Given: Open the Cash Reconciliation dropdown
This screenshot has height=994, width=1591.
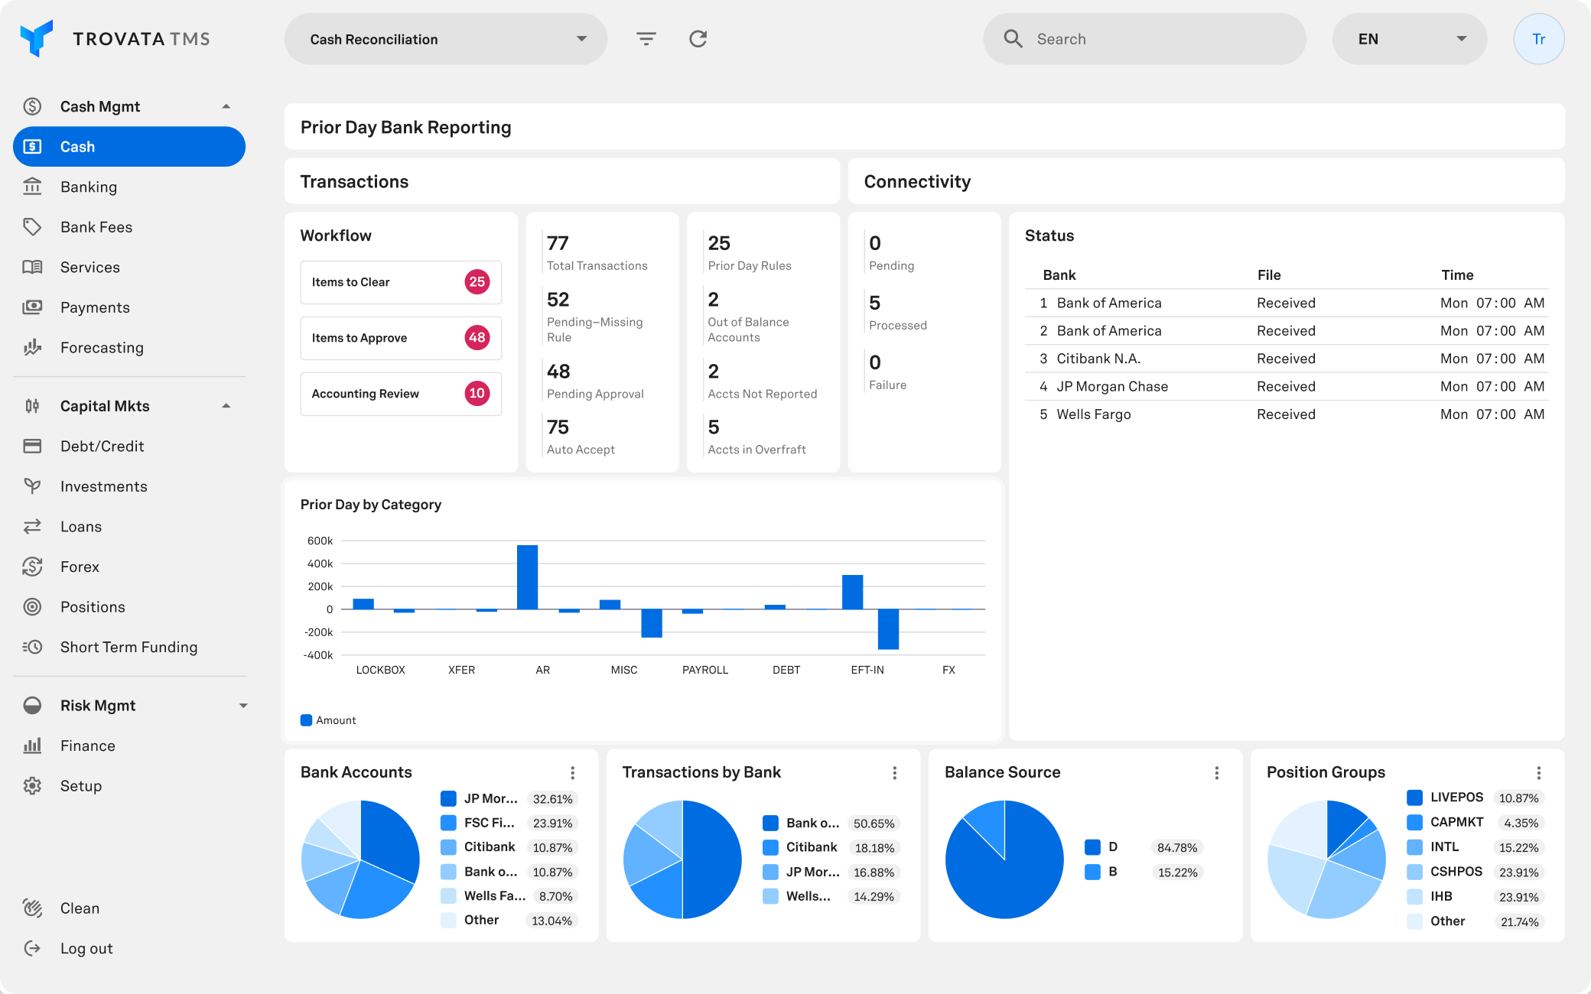Looking at the screenshot, I should click(445, 39).
